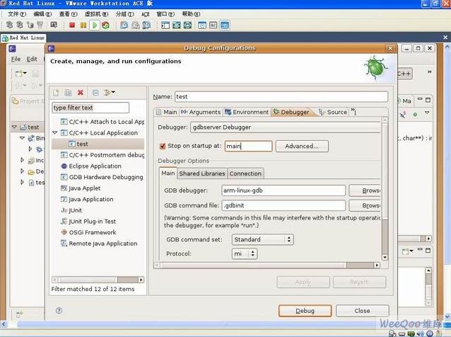The image size is (451, 337).
Task: Click the help question mark icon
Action: [x=59, y=311]
